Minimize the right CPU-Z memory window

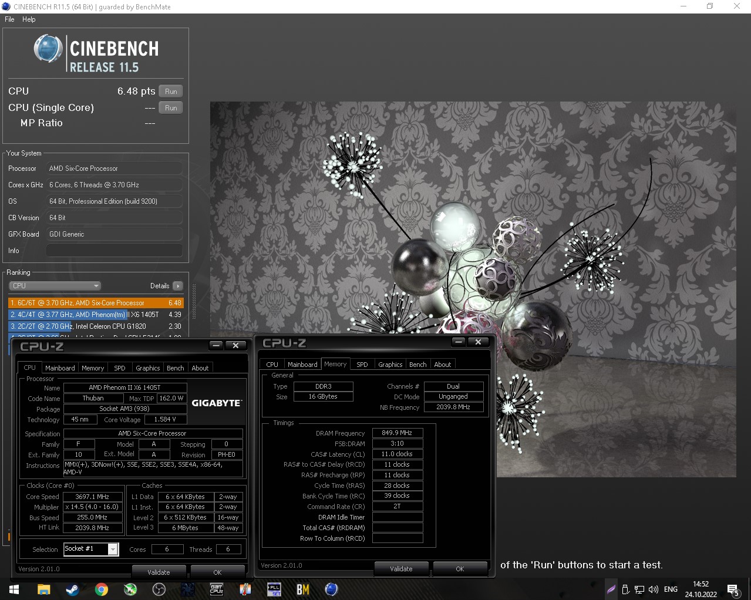(x=459, y=342)
